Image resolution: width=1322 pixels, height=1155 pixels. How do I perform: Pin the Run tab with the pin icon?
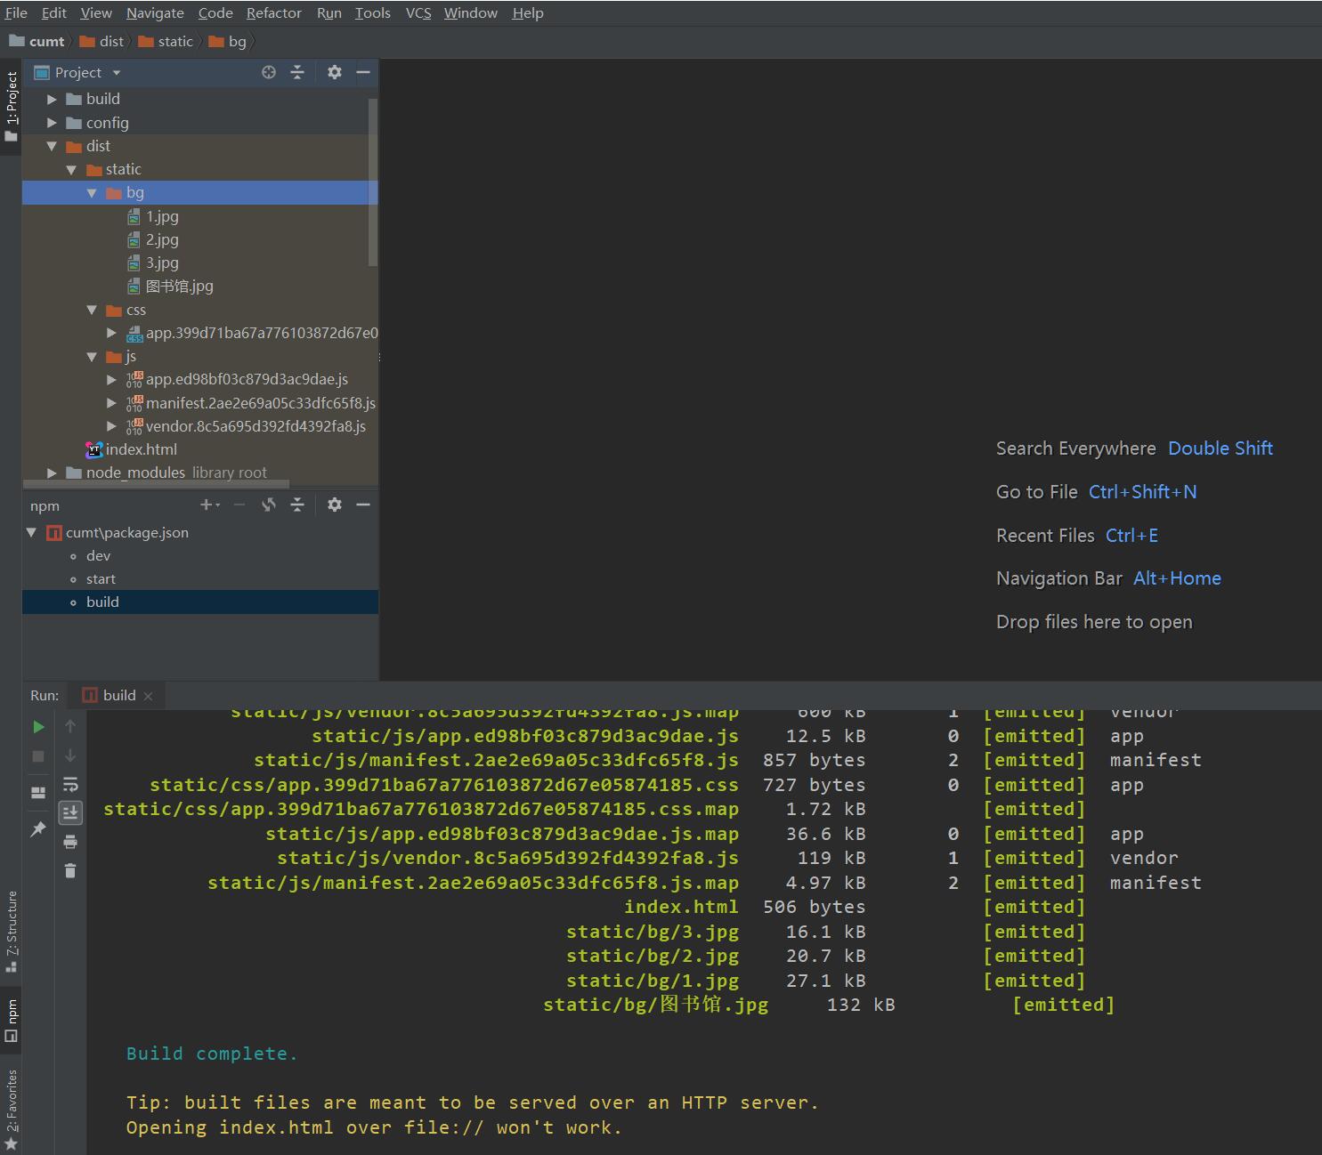coord(38,829)
